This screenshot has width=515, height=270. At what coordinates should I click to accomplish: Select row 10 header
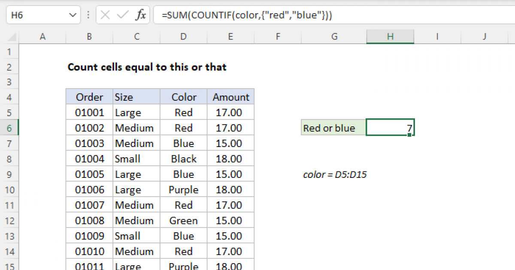pos(9,190)
